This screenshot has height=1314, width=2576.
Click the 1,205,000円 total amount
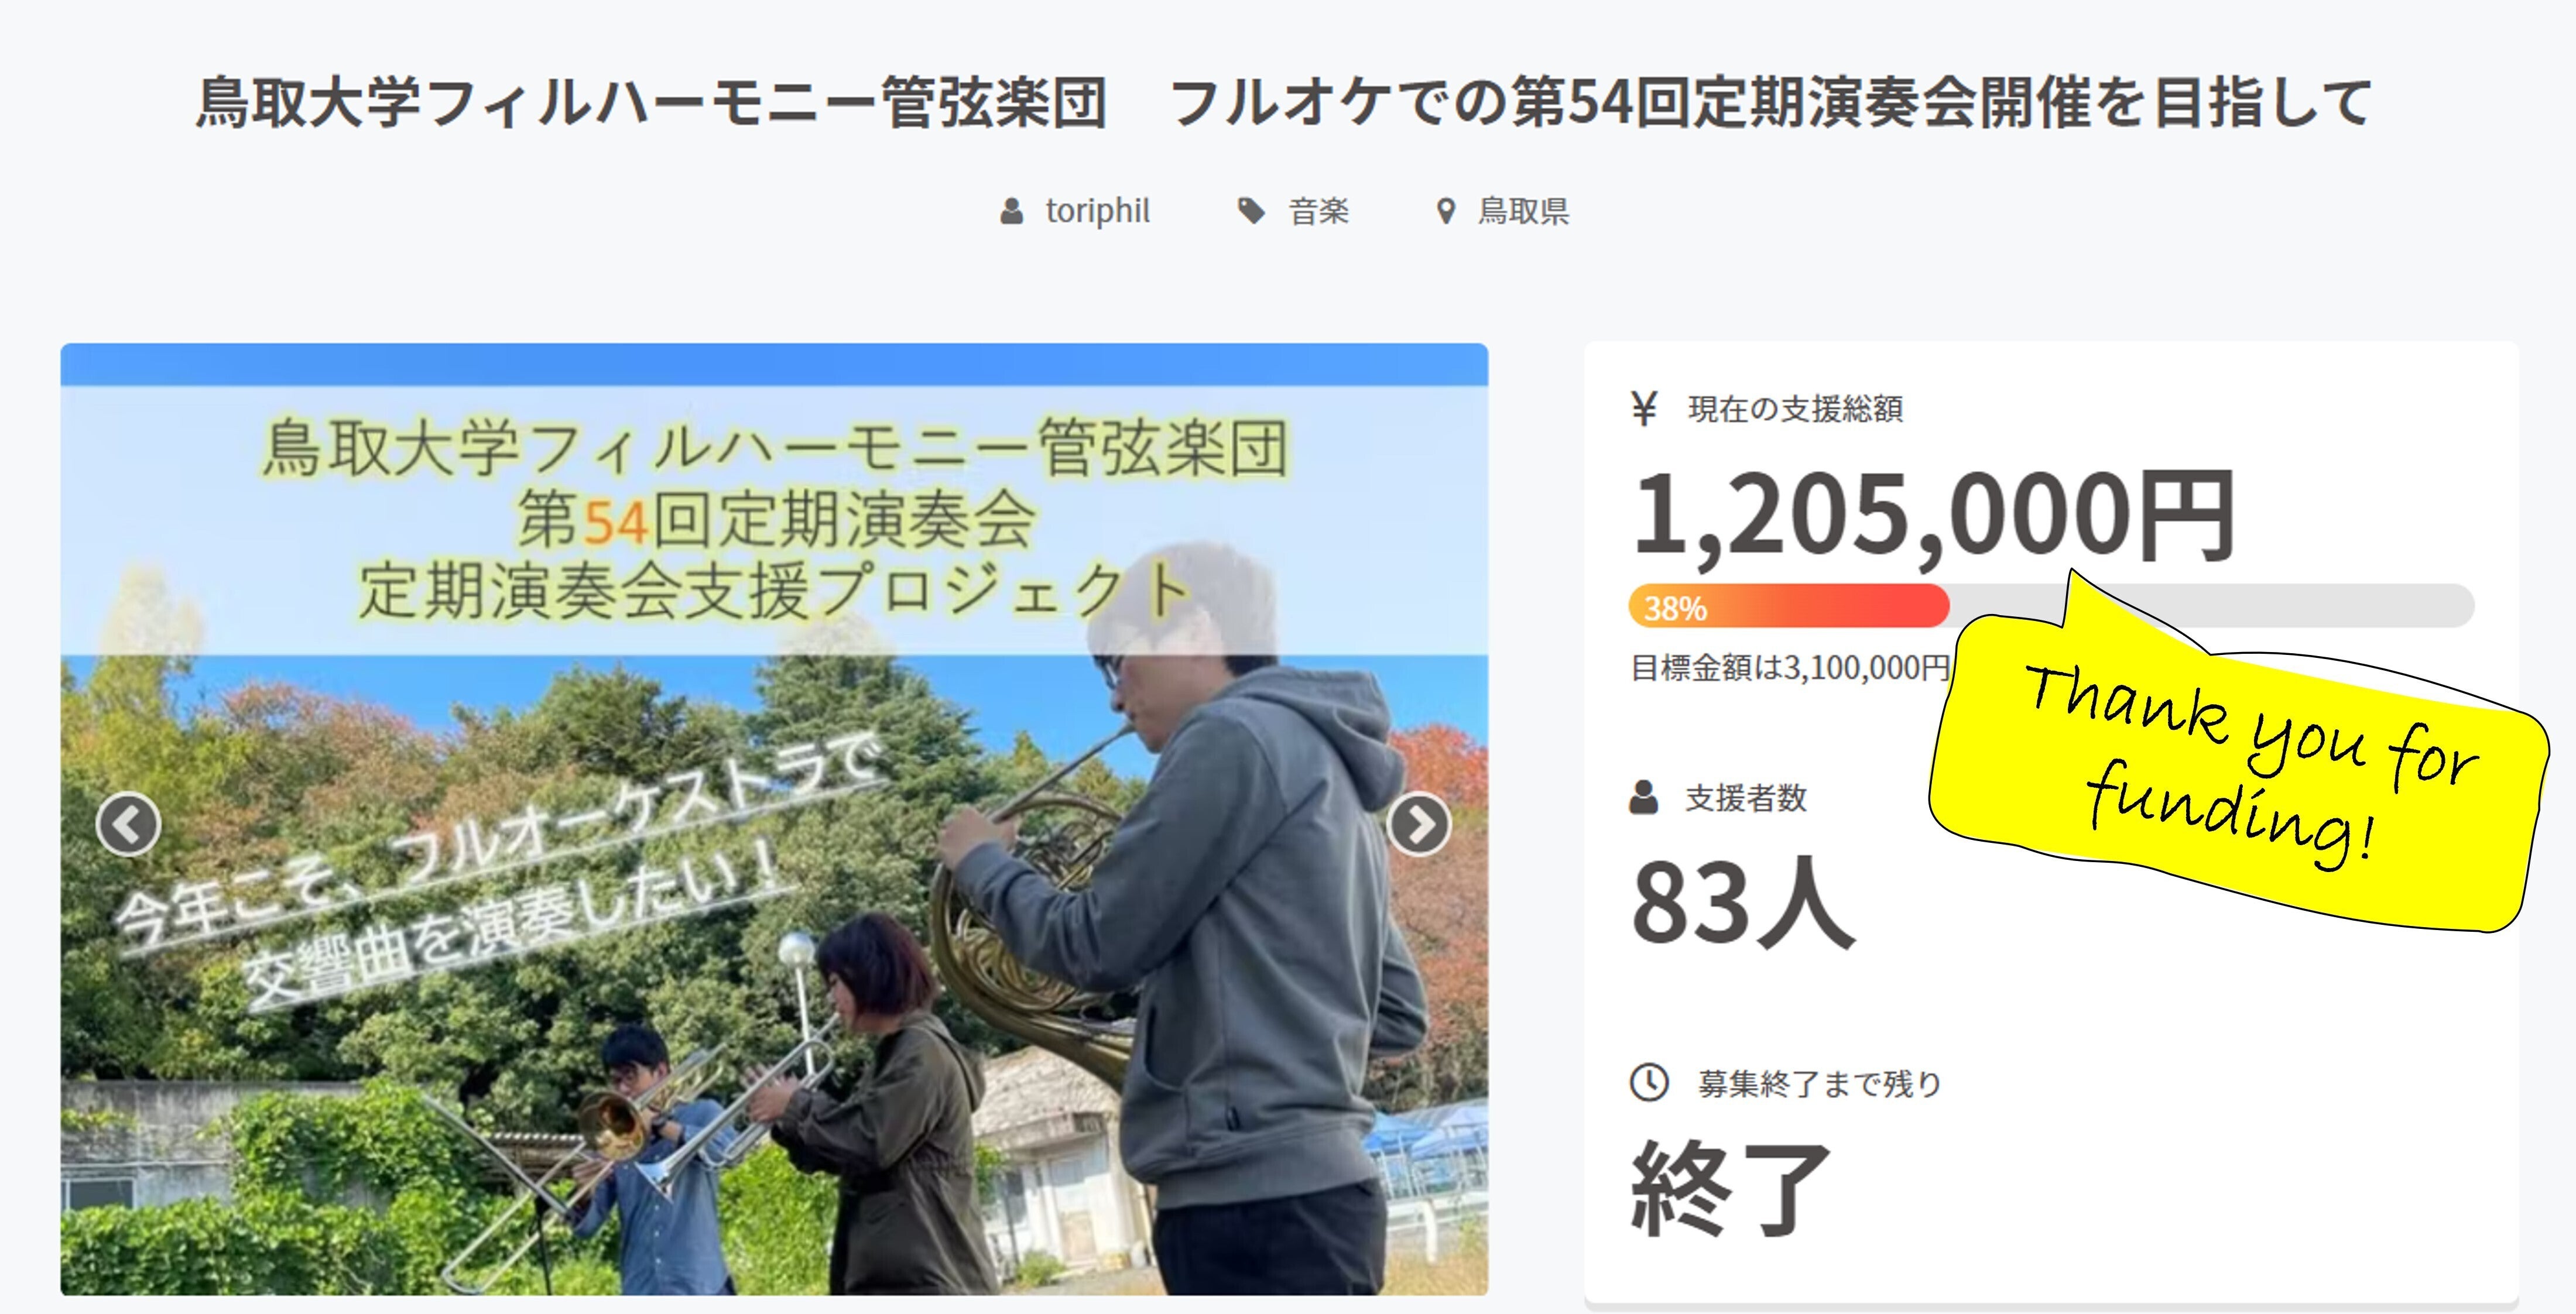pyautogui.click(x=1932, y=514)
